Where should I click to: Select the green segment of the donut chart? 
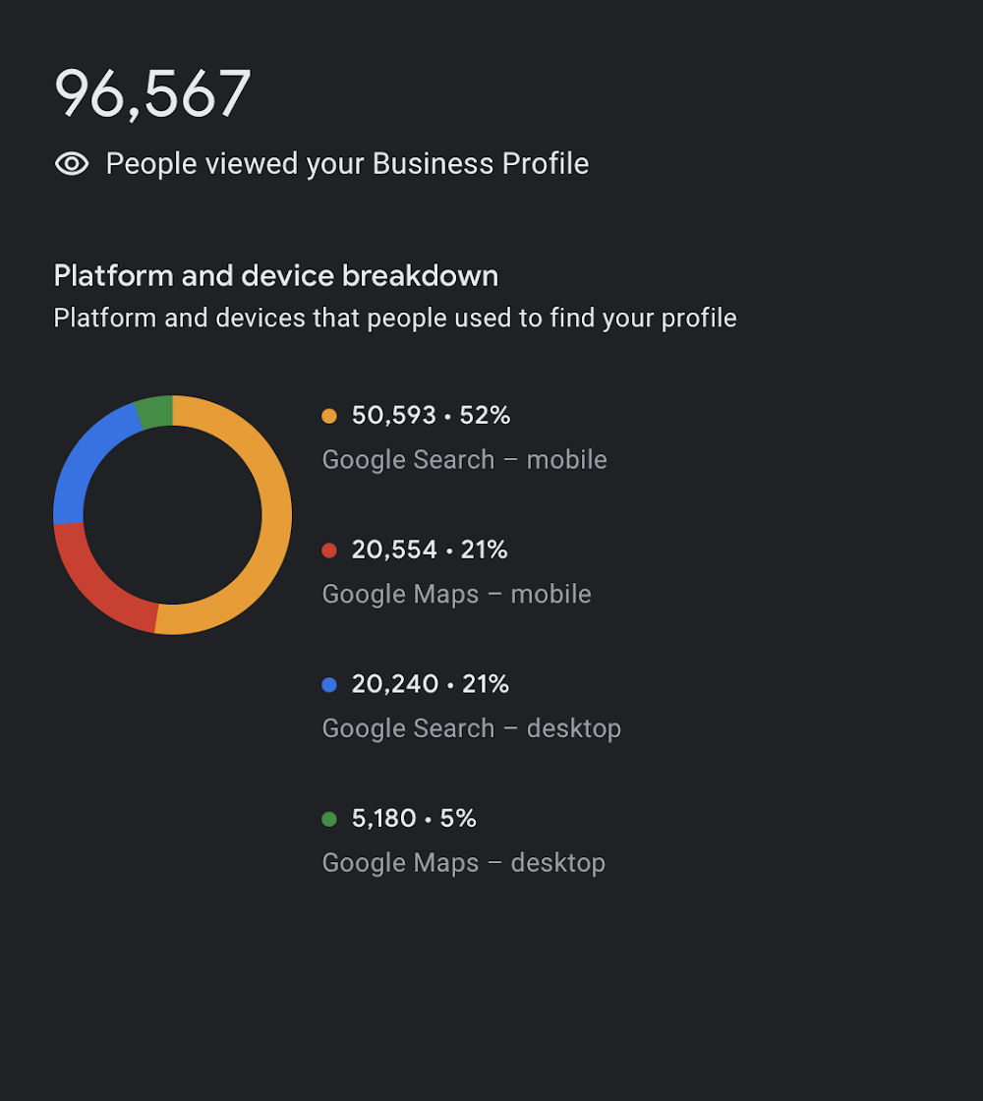click(x=155, y=412)
